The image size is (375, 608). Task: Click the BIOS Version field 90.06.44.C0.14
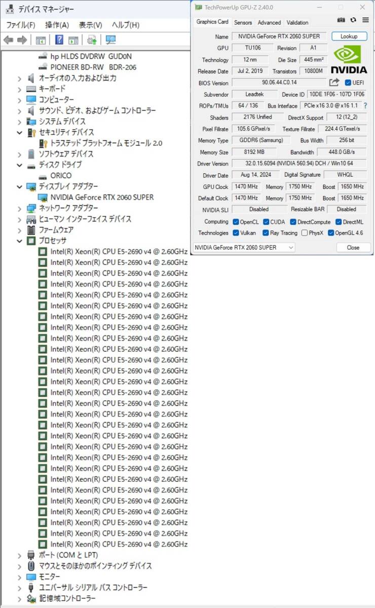(x=279, y=82)
